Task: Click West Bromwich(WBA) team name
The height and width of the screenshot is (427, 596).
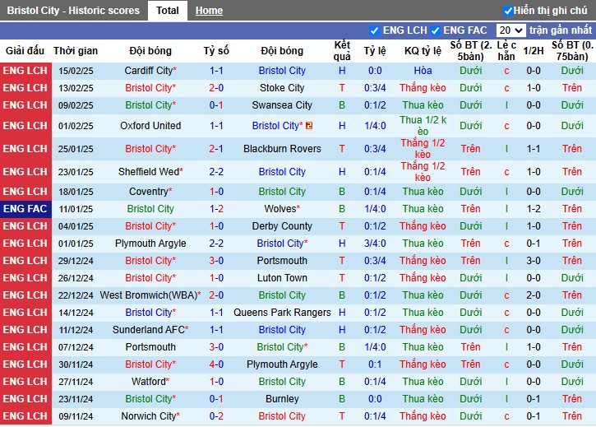Action: tap(150, 295)
